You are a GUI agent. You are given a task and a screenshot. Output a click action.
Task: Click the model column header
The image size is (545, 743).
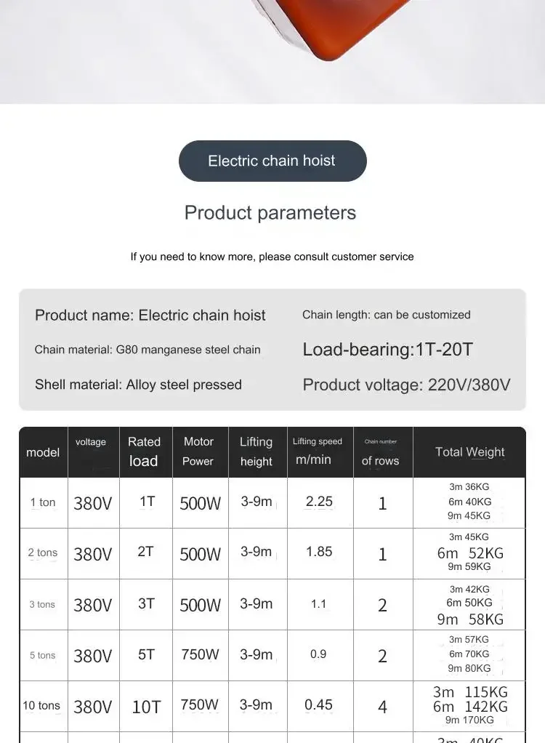click(x=43, y=452)
